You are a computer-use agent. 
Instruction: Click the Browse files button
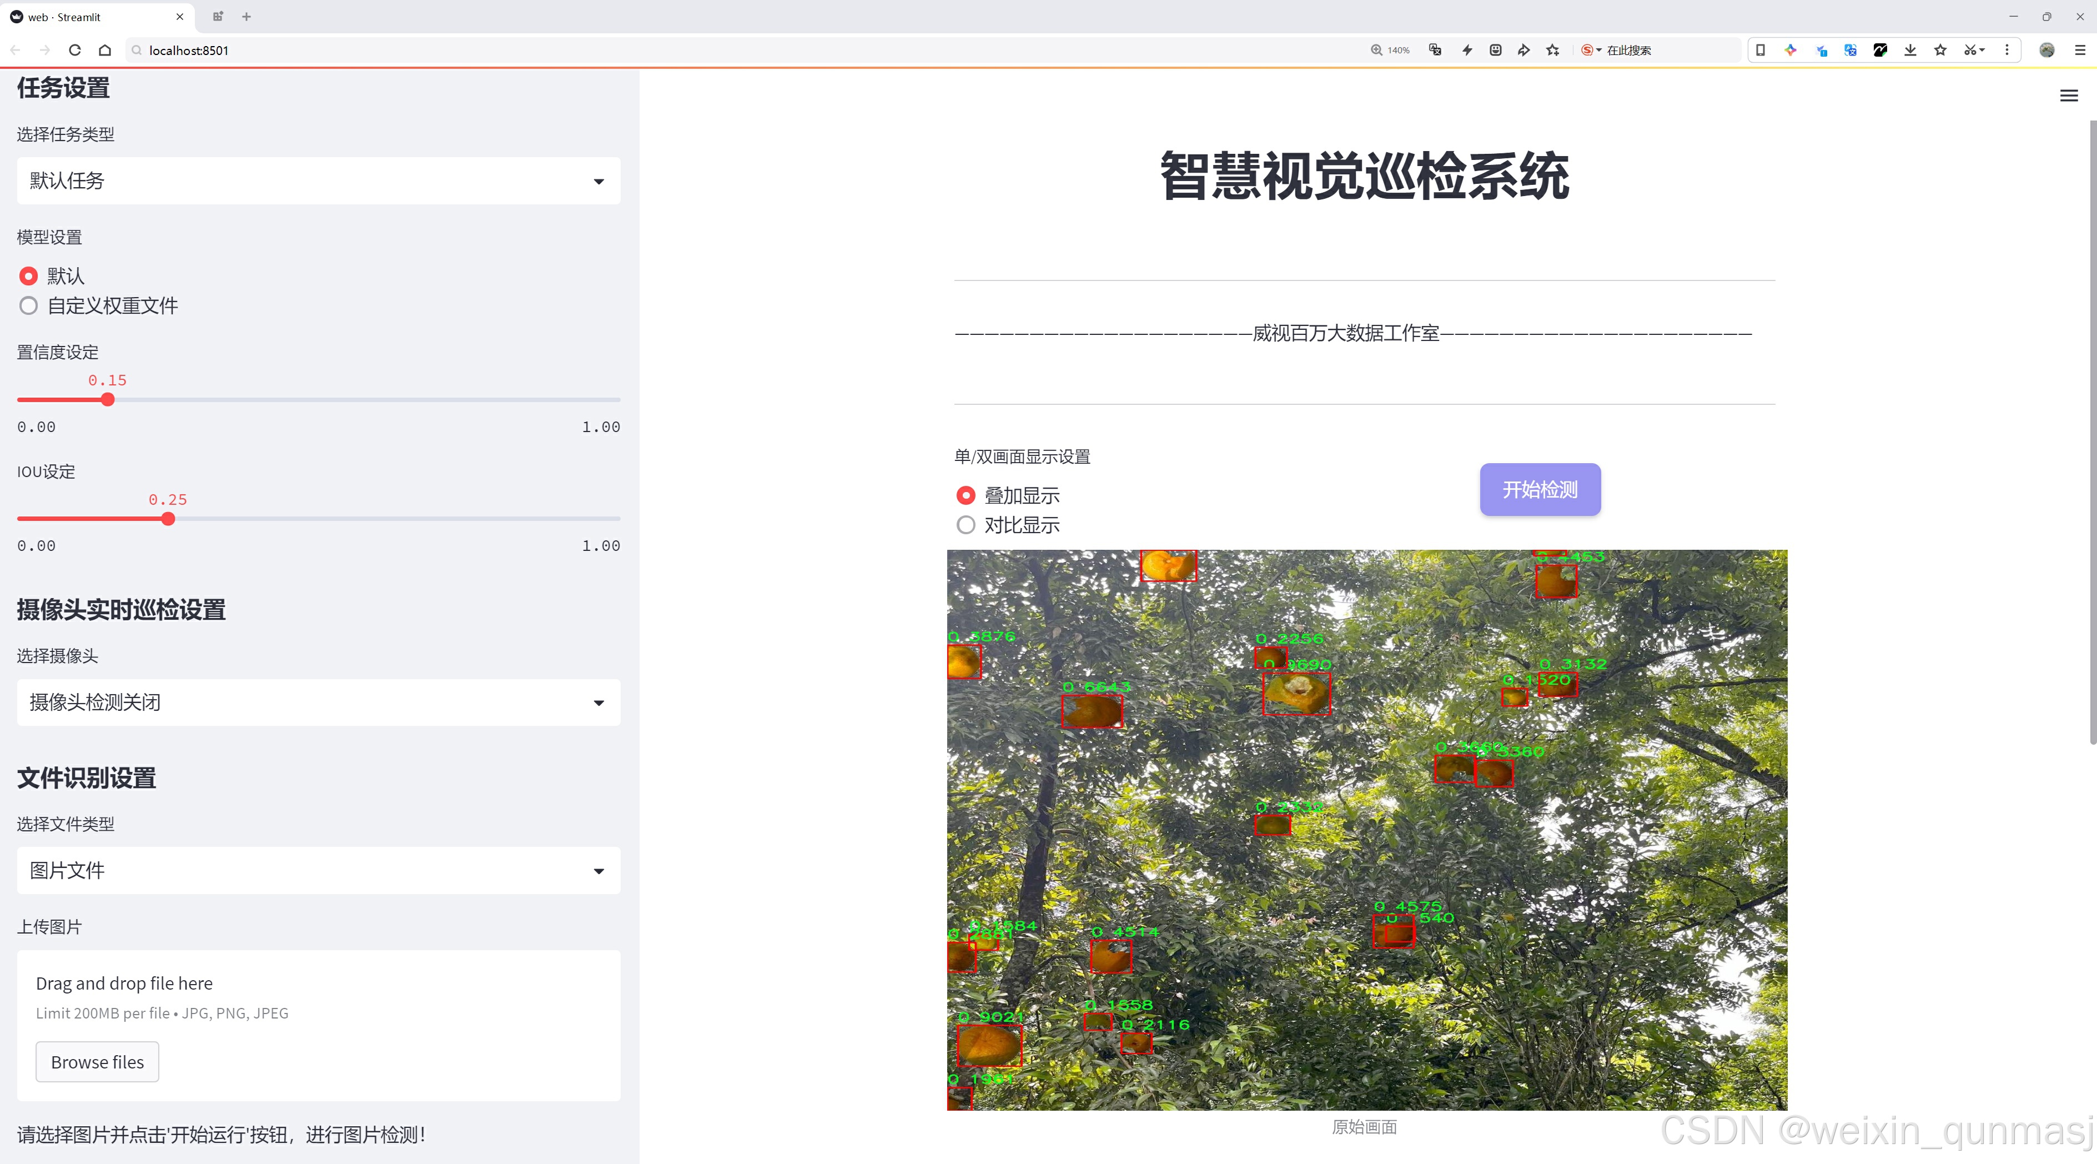(97, 1061)
